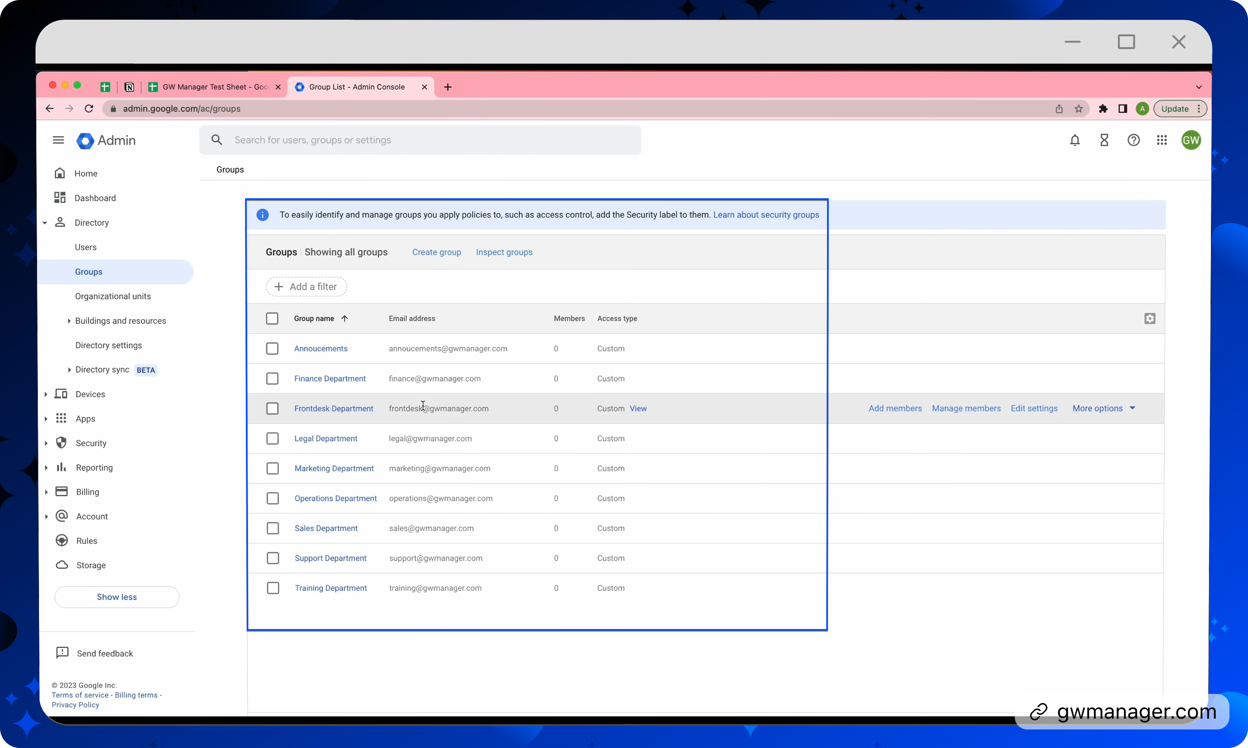
Task: Open a new browser tab
Action: pos(448,87)
